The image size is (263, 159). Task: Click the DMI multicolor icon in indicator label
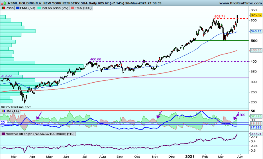pos(3,111)
